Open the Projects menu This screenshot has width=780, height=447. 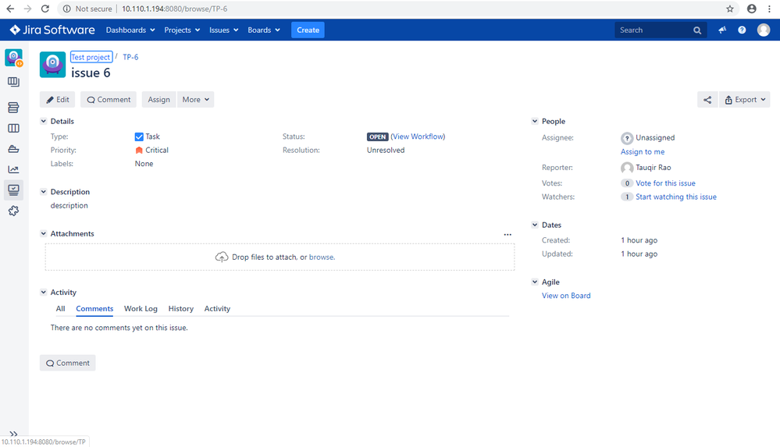(182, 30)
